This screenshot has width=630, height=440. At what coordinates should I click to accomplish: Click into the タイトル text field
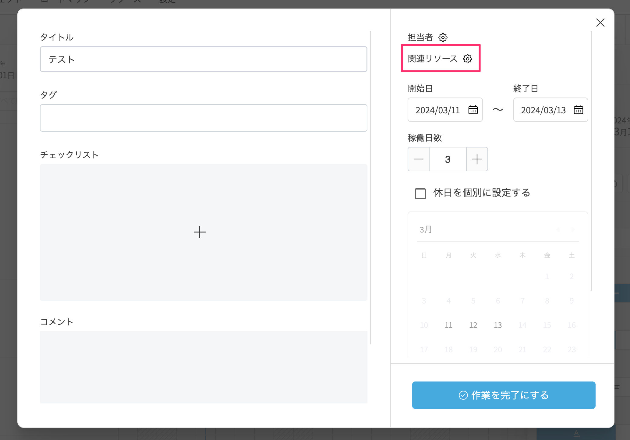pos(204,59)
